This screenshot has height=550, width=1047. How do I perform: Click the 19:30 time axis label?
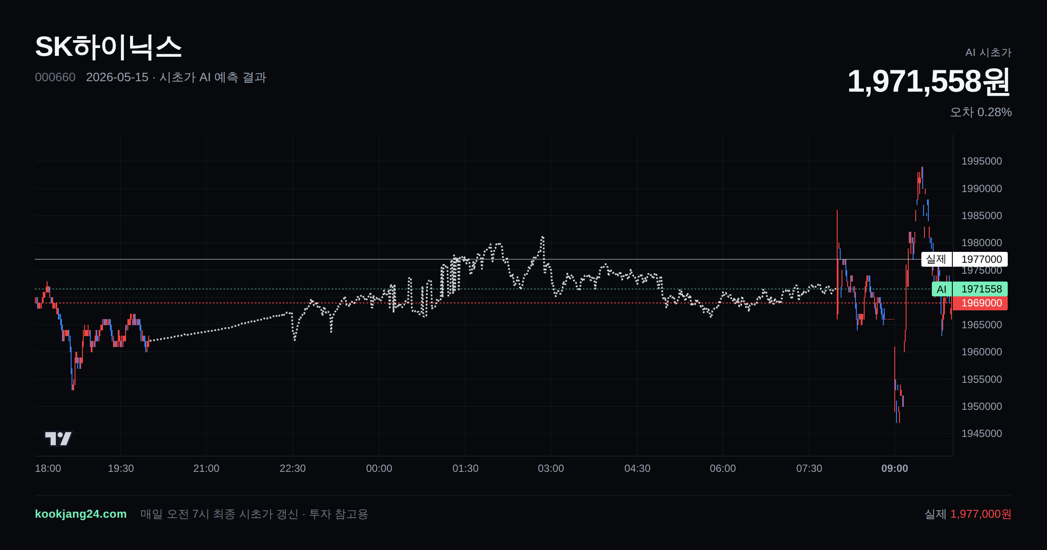click(x=121, y=468)
